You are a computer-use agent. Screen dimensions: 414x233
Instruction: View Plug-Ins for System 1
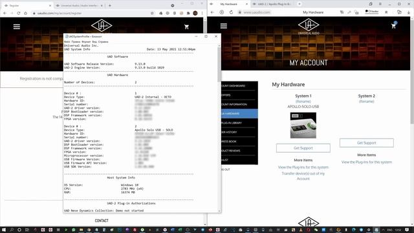pos(303,167)
